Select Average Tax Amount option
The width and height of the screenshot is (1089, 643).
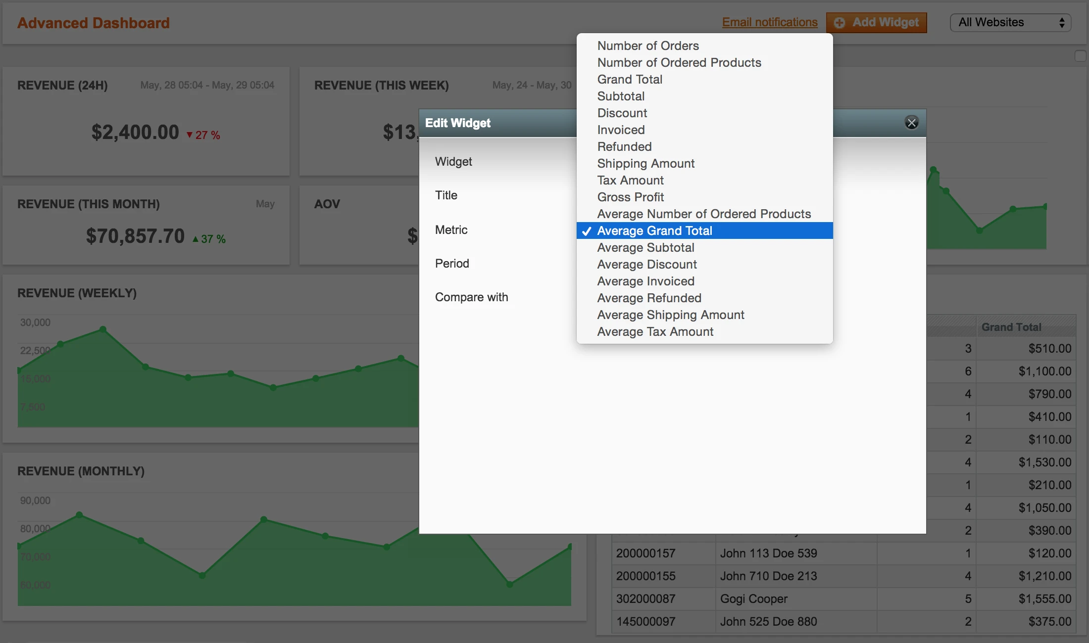coord(655,331)
